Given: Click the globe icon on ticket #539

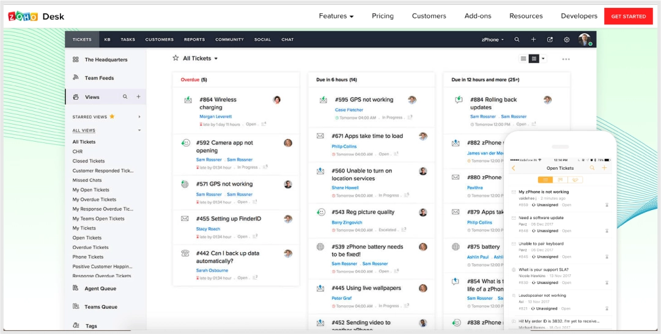Looking at the screenshot, I should (x=320, y=247).
